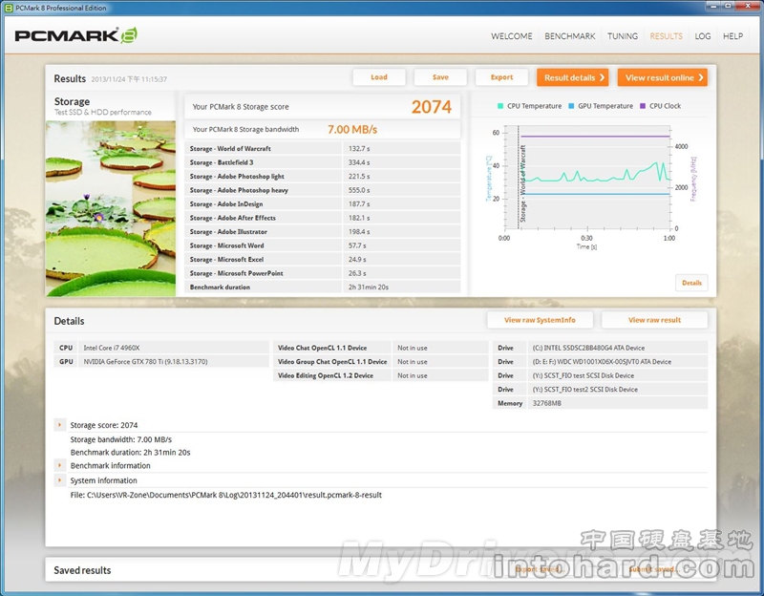This screenshot has width=764, height=596.
Task: Expand the System information section
Action: point(59,480)
